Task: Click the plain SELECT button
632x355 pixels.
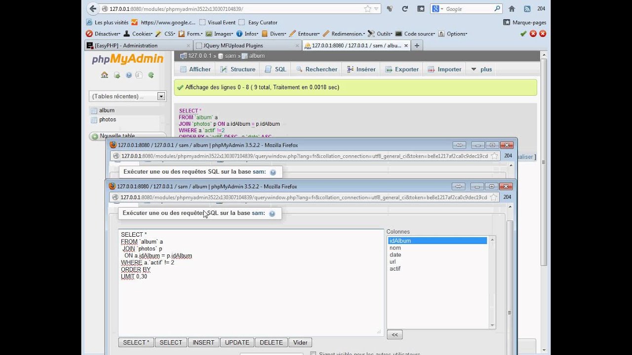Action: click(x=171, y=342)
